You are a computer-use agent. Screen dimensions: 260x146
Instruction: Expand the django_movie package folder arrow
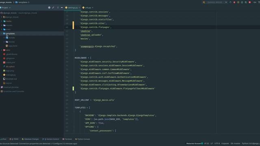click(2, 17)
